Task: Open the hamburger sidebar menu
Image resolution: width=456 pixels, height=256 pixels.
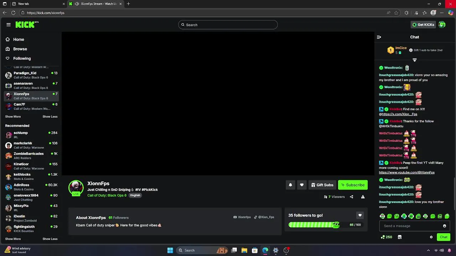Action: coord(8,25)
